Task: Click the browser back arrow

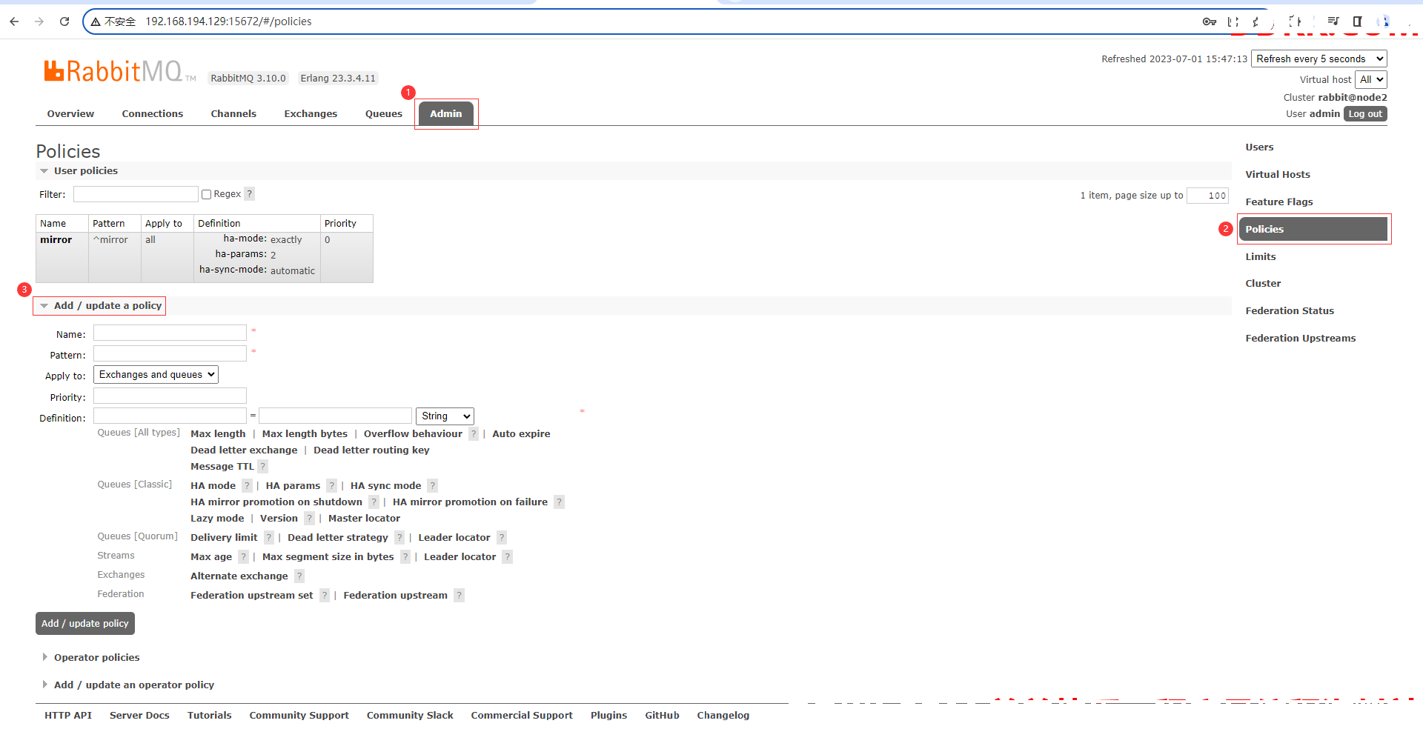Action: tap(14, 21)
